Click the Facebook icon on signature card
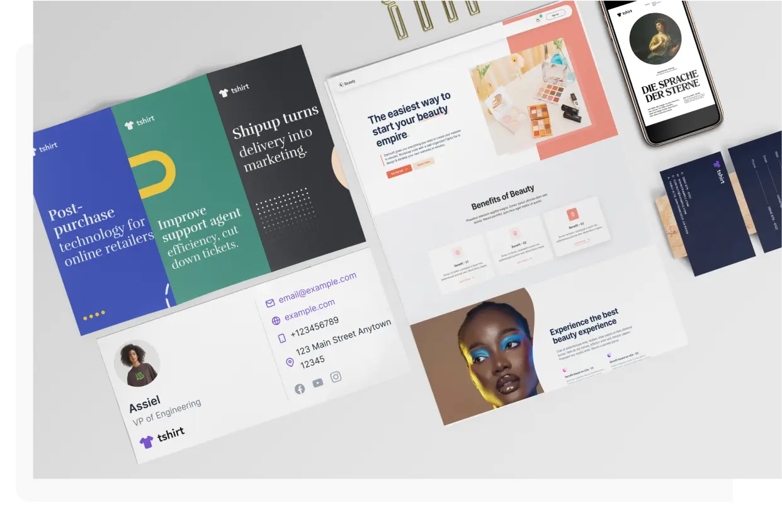Image resolution: width=782 pixels, height=517 pixels. pyautogui.click(x=300, y=389)
